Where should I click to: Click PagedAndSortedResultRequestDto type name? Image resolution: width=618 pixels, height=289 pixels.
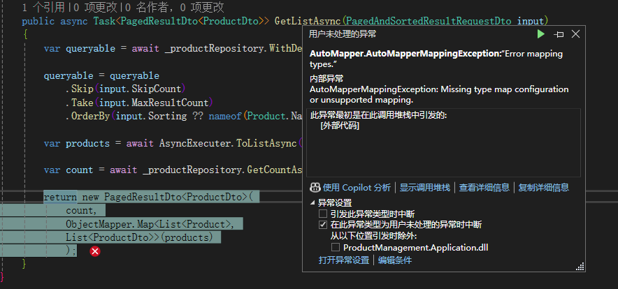[429, 21]
